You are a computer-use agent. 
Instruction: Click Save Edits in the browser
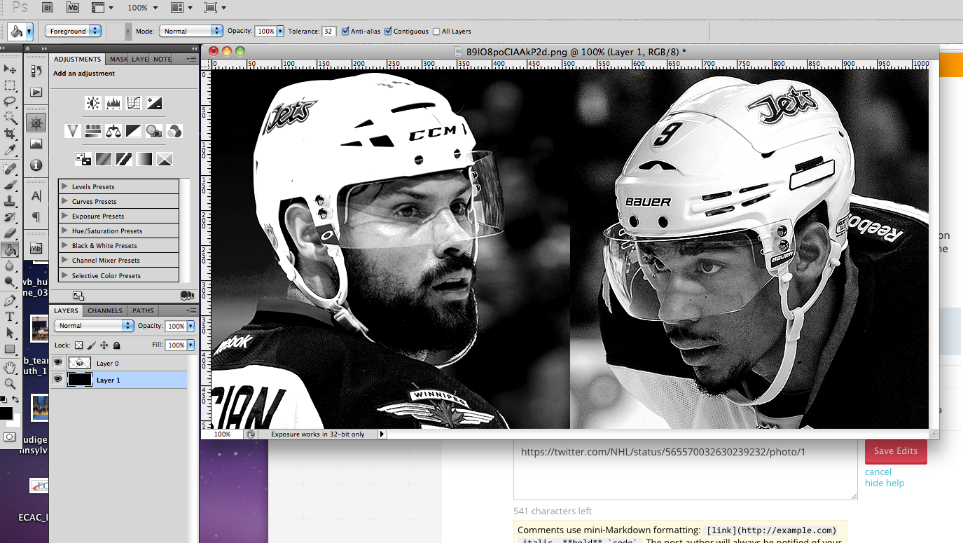(896, 451)
